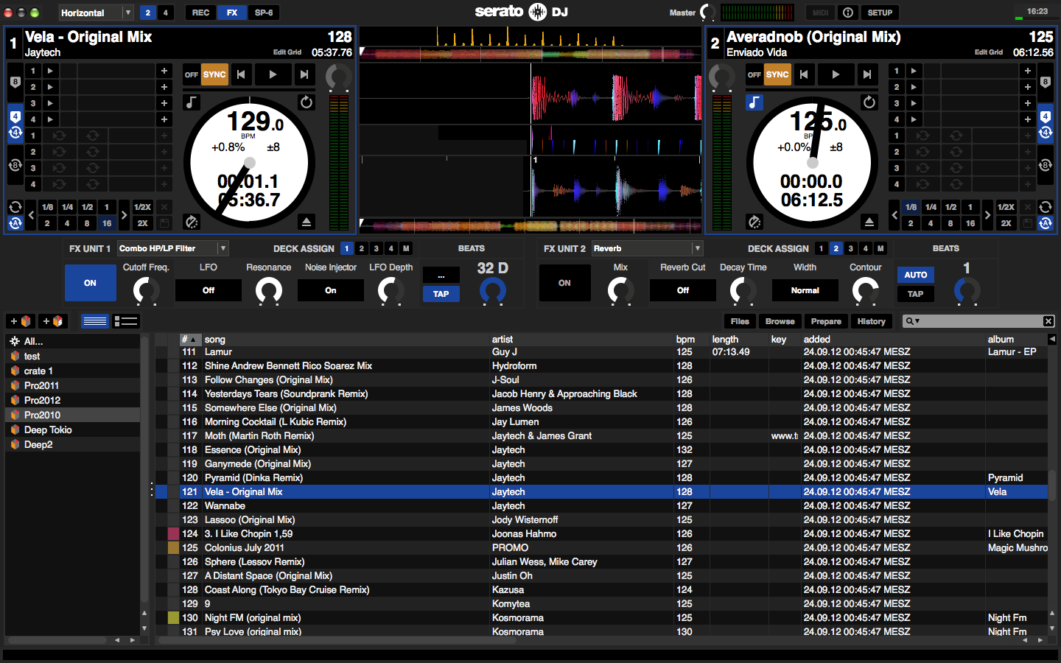This screenshot has height=663, width=1061.
Task: Assign FX Unit 1 to deck 2
Action: 362,249
